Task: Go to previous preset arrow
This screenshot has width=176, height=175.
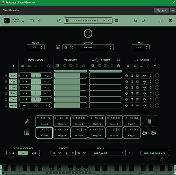Action: (x=104, y=21)
